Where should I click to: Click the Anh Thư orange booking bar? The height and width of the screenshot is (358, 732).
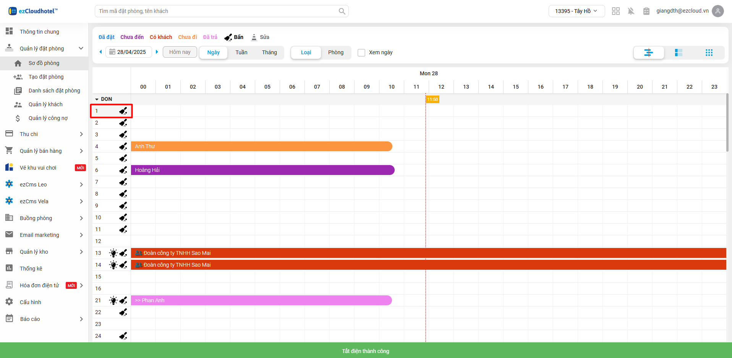tap(261, 146)
